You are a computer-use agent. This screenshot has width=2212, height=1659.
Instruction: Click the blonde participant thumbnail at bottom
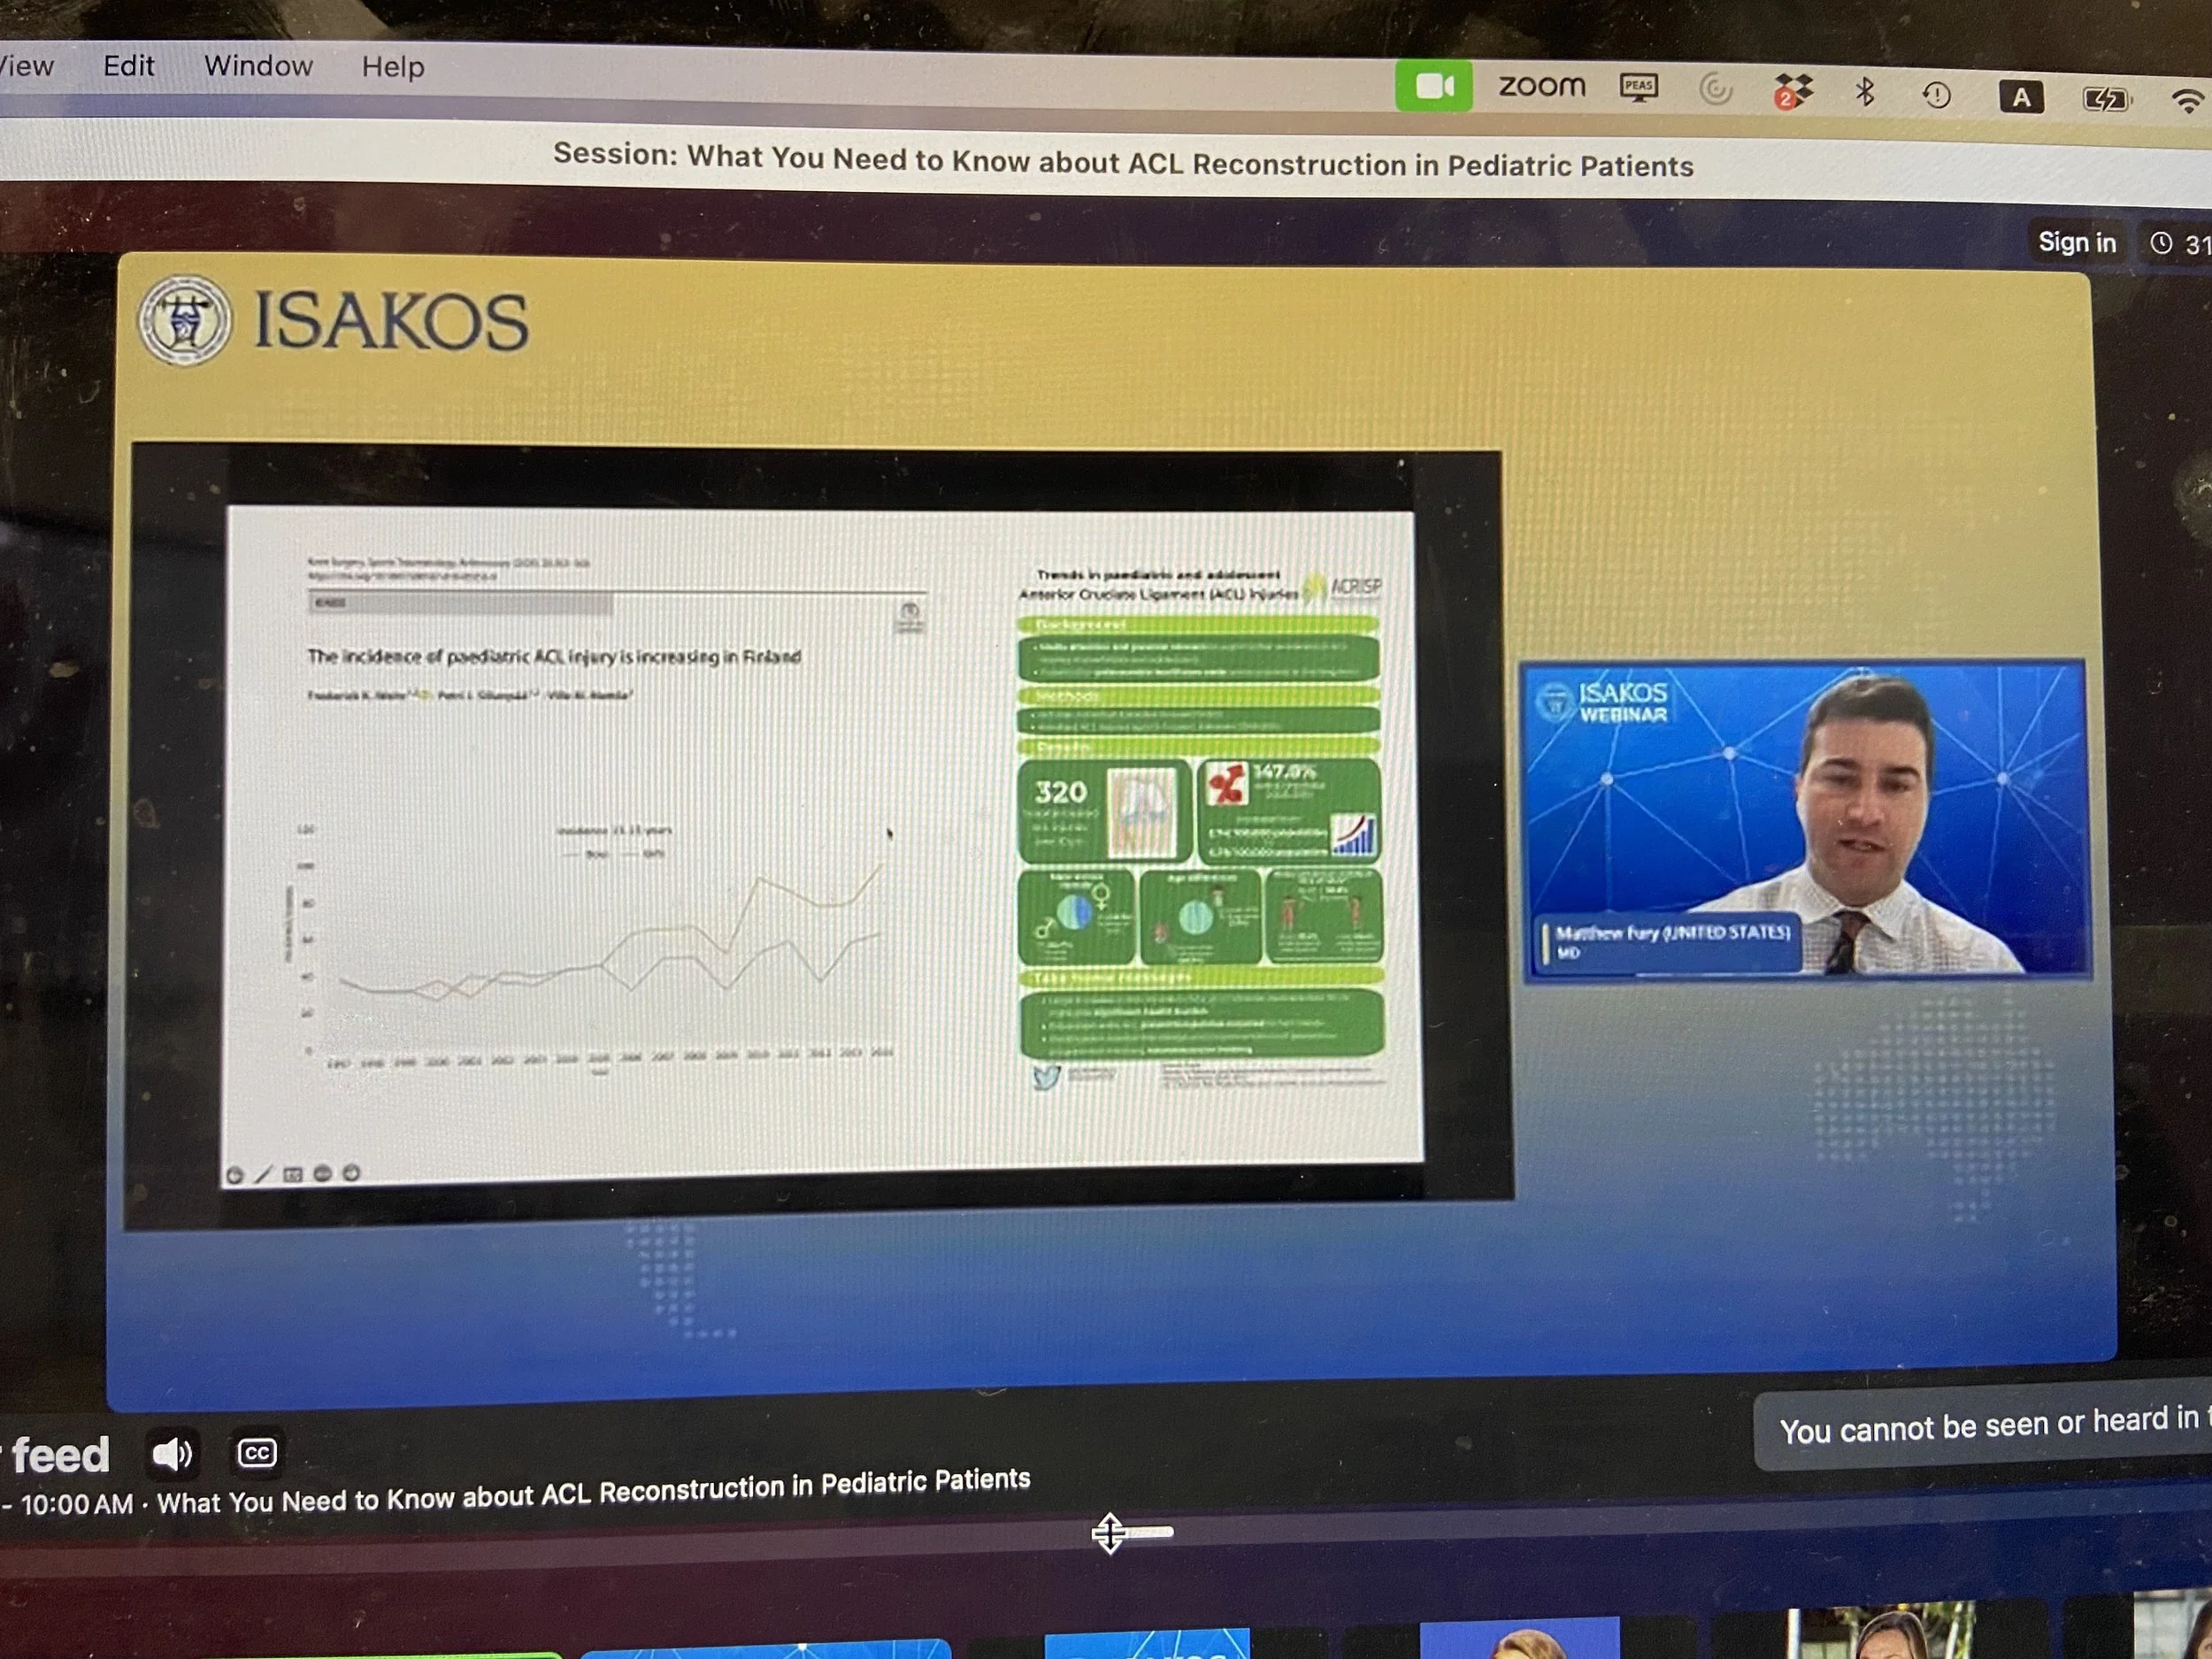point(1519,1637)
